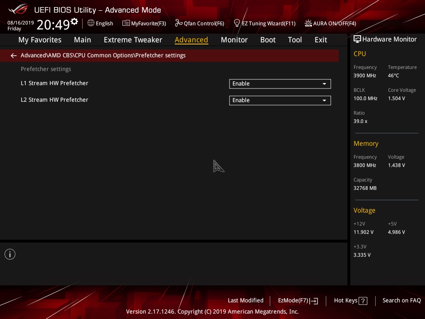The image size is (425, 319).
Task: Select the Advanced tab
Action: tap(191, 40)
